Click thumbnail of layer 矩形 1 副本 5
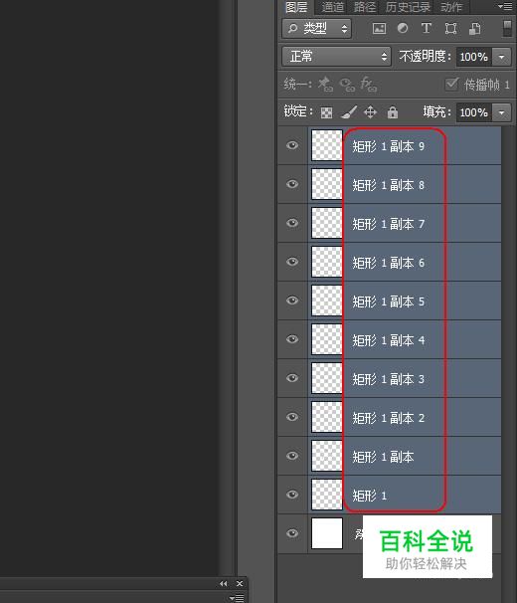Image resolution: width=517 pixels, height=603 pixels. tap(327, 301)
